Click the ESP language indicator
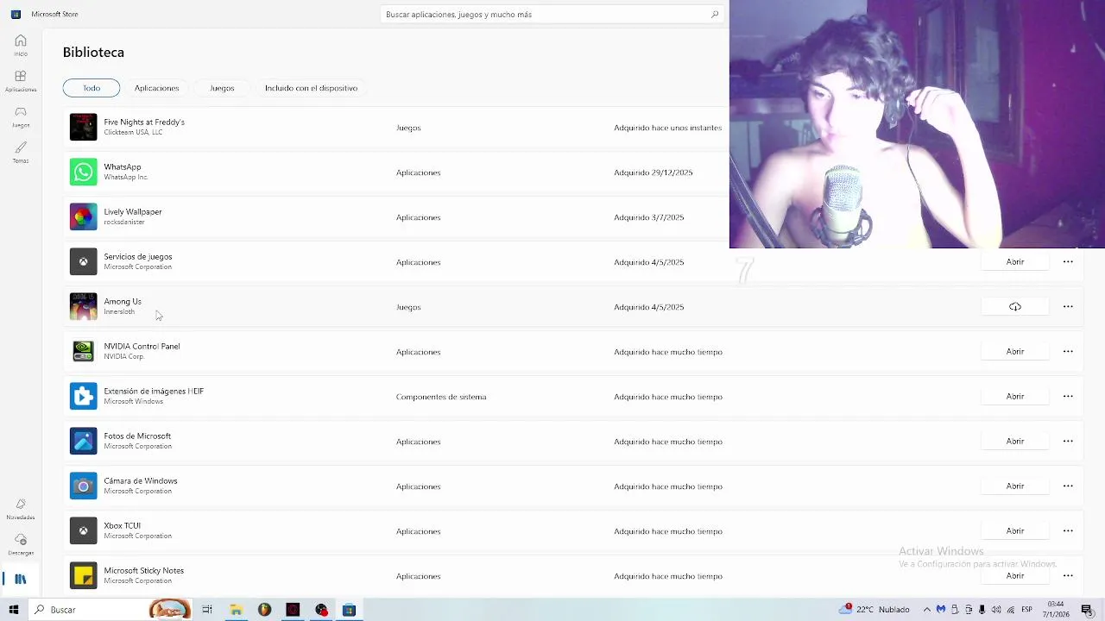This screenshot has height=621, width=1105. point(1027,610)
